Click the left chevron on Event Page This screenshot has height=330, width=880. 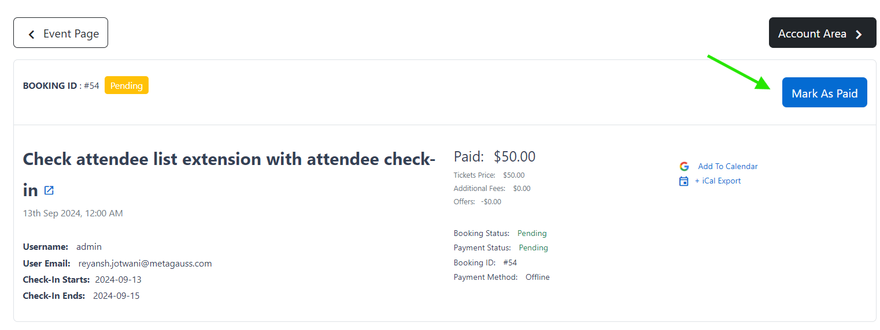tap(31, 35)
